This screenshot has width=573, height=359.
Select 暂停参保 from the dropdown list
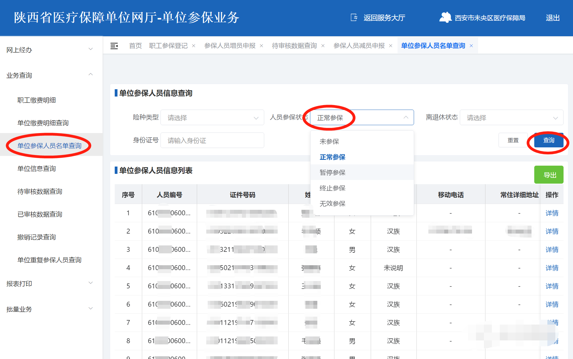click(x=333, y=173)
